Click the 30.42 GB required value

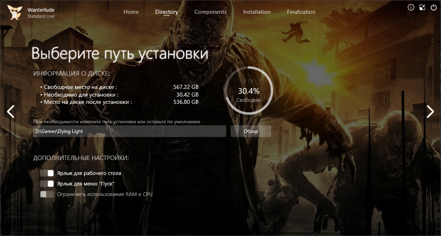pyautogui.click(x=188, y=95)
